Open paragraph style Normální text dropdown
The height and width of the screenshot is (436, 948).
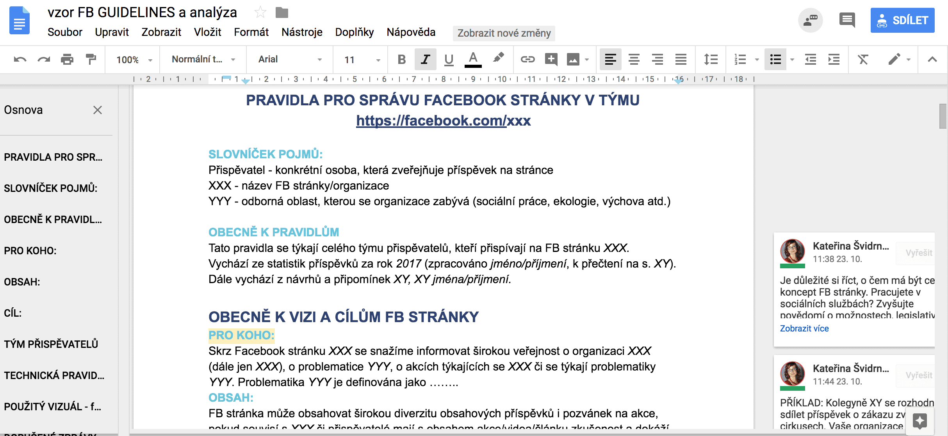pos(203,59)
